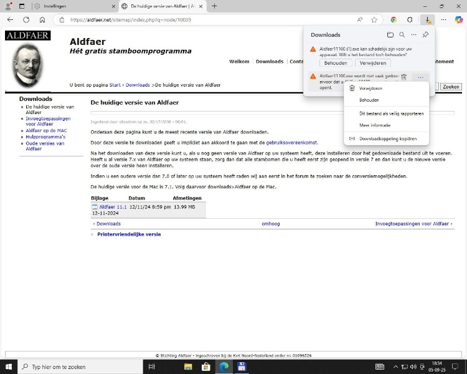Open Downloads panel more options menu

click(413, 35)
